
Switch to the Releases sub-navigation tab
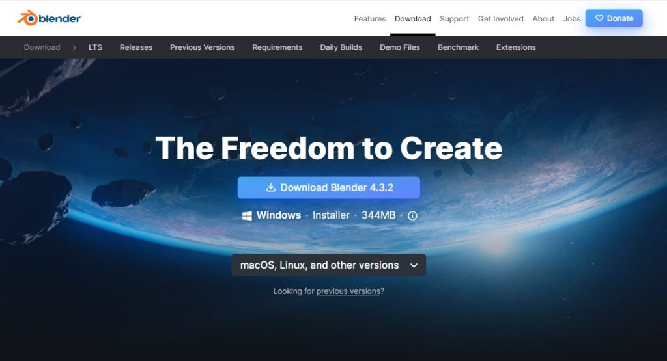(x=136, y=47)
